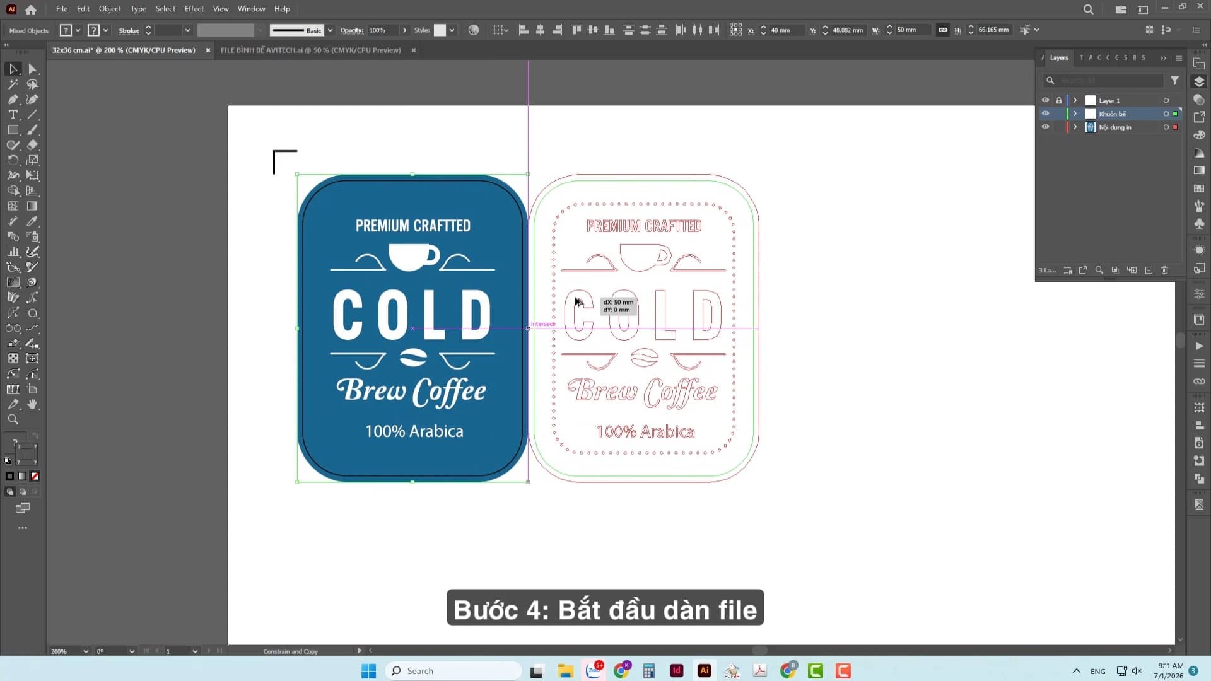Open the Object menu
Image resolution: width=1211 pixels, height=681 pixels.
[110, 9]
